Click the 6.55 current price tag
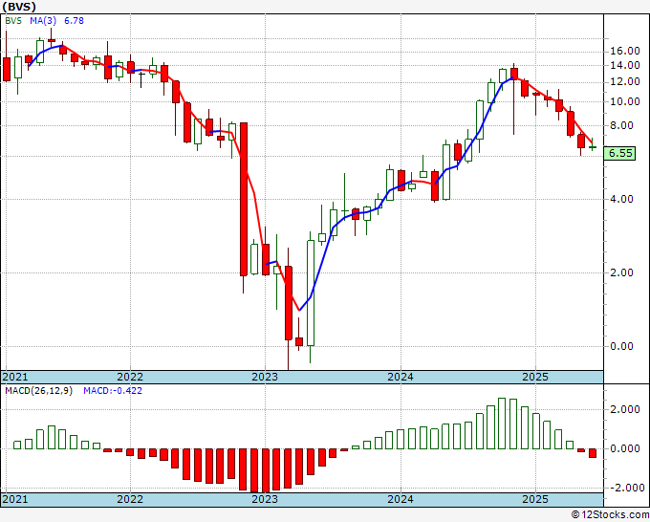This screenshot has width=650, height=522. click(619, 153)
